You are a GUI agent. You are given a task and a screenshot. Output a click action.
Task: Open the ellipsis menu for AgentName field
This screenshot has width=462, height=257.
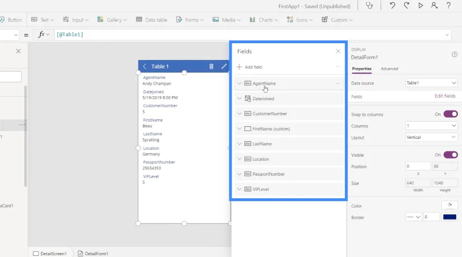pos(338,84)
